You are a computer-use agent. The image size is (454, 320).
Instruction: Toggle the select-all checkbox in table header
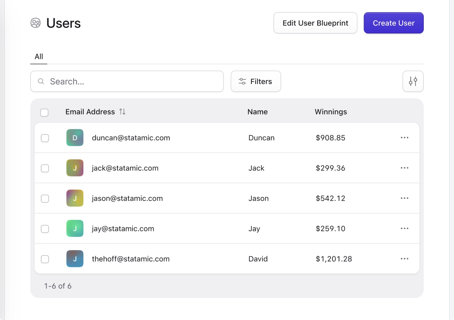pyautogui.click(x=44, y=113)
